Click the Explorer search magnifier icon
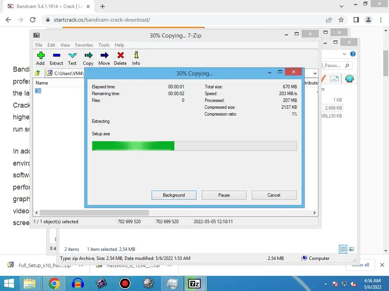 (x=347, y=66)
